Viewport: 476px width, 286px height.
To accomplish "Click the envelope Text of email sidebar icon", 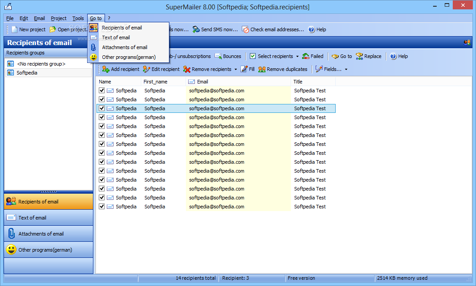I will [11, 218].
